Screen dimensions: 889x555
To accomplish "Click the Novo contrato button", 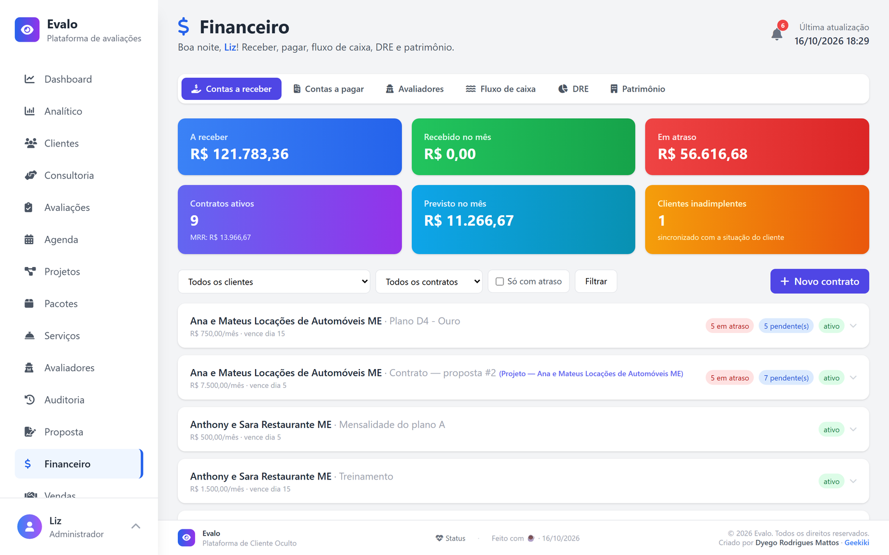I will coord(820,281).
